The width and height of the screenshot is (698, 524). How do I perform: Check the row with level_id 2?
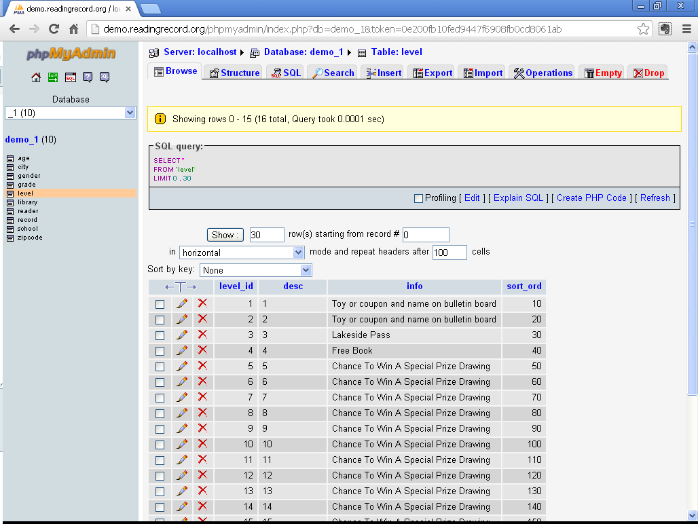pyautogui.click(x=160, y=320)
